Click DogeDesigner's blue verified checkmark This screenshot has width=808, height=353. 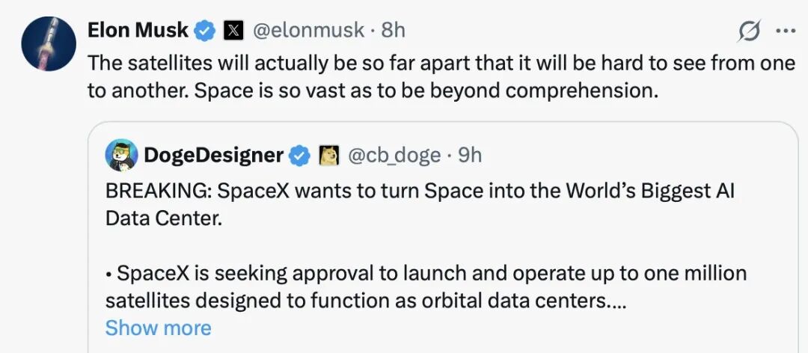pyautogui.click(x=299, y=156)
